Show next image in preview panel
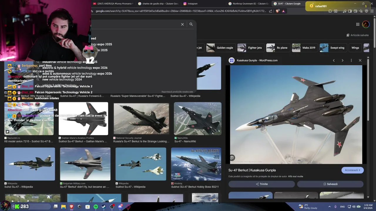The image size is (376, 211). [343, 60]
